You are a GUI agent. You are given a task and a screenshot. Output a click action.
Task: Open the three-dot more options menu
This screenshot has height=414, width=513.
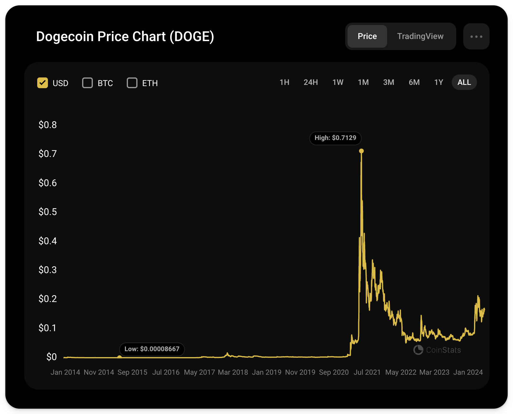(x=476, y=37)
